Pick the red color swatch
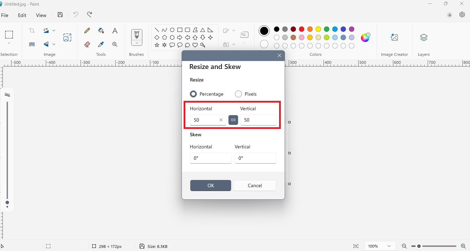 302,29
